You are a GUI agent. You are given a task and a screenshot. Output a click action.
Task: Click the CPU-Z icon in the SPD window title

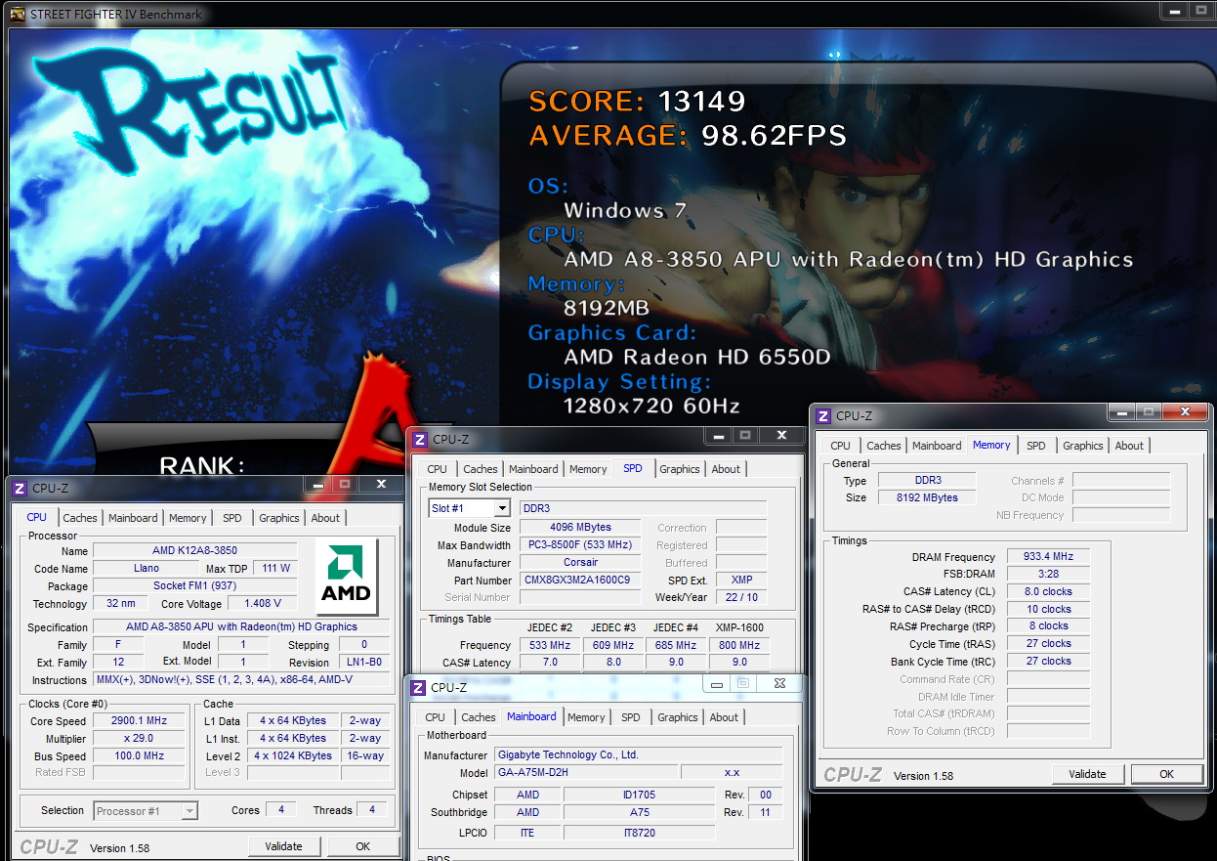420,440
